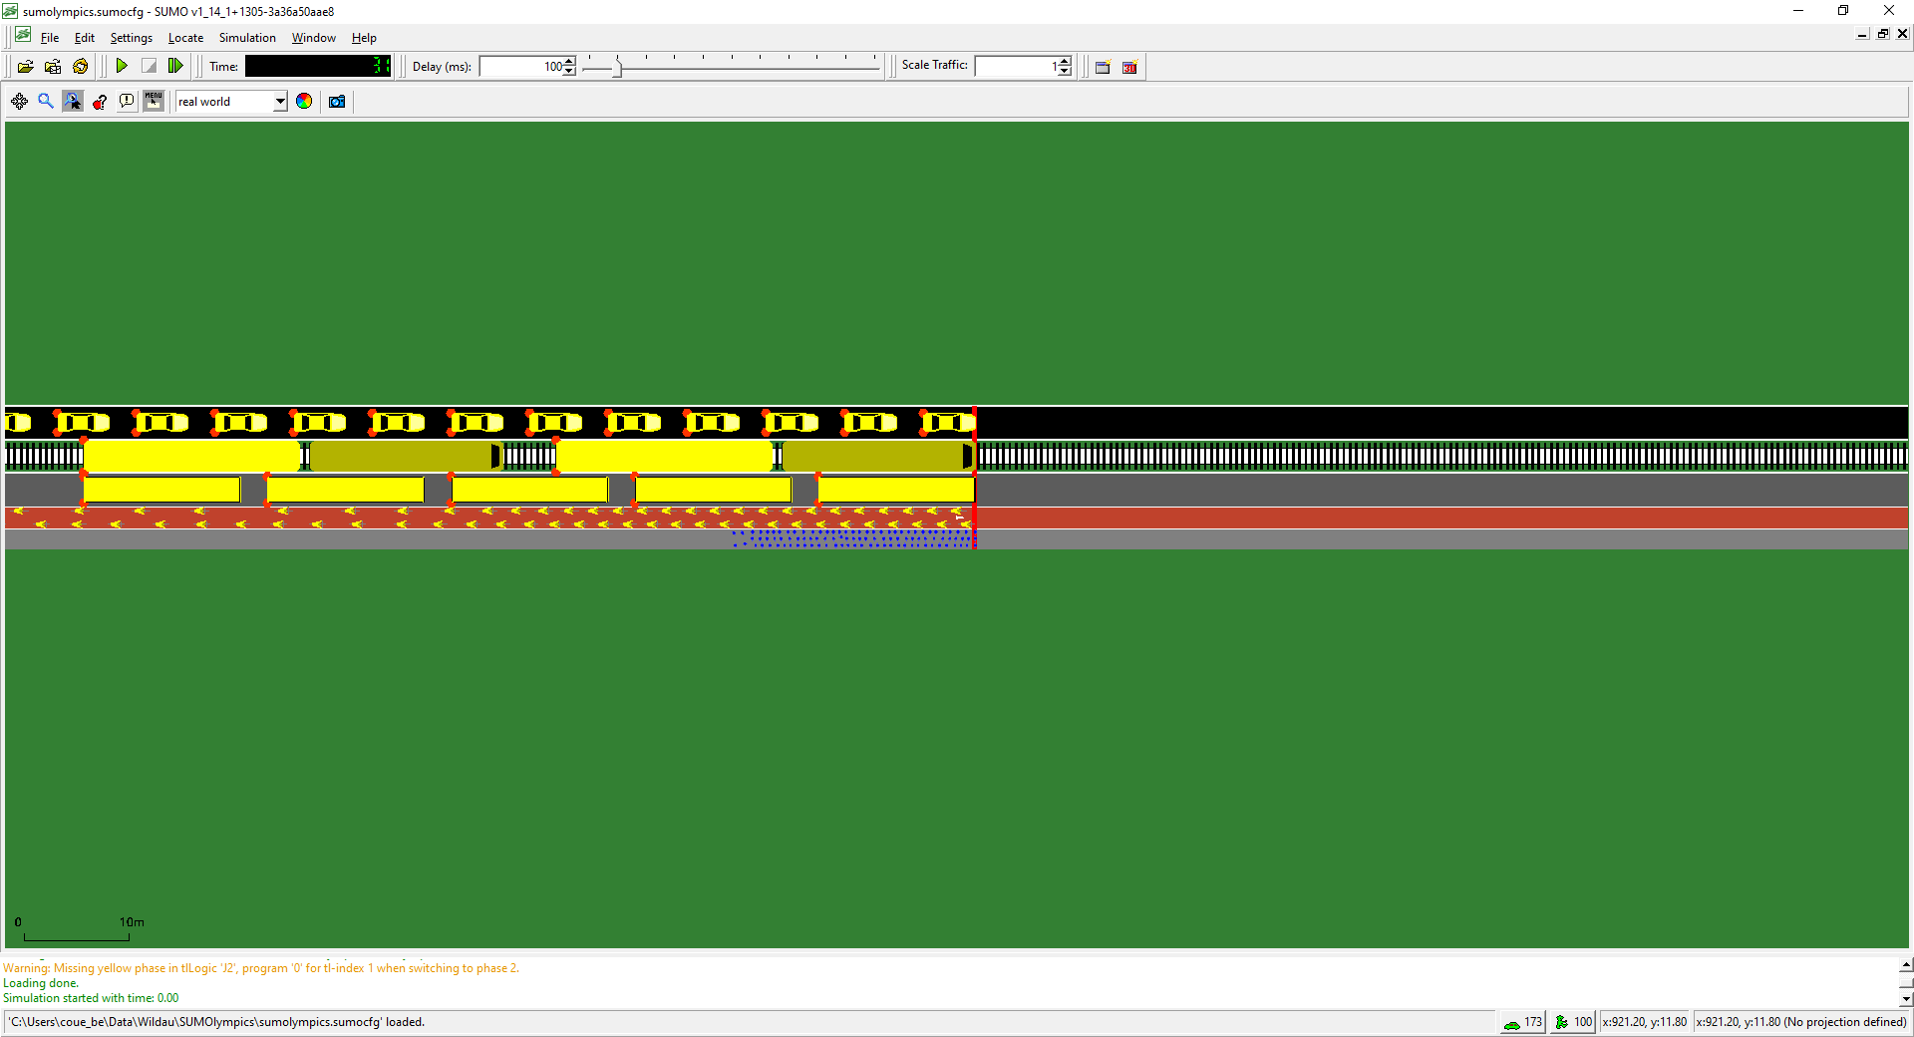Open the Locate menu

point(185,38)
